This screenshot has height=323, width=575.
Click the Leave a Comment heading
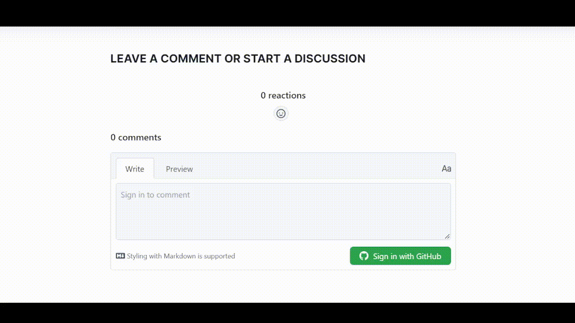click(238, 58)
